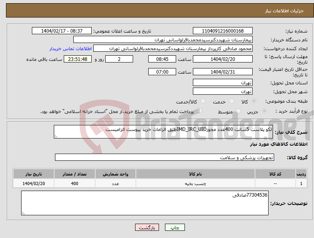Select the خدمت radio button
Image resolution: width=314 pixels, height=238 pixels.
coord(232,101)
